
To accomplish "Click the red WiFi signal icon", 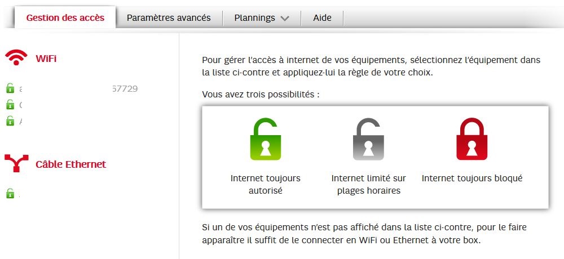I will point(16,58).
